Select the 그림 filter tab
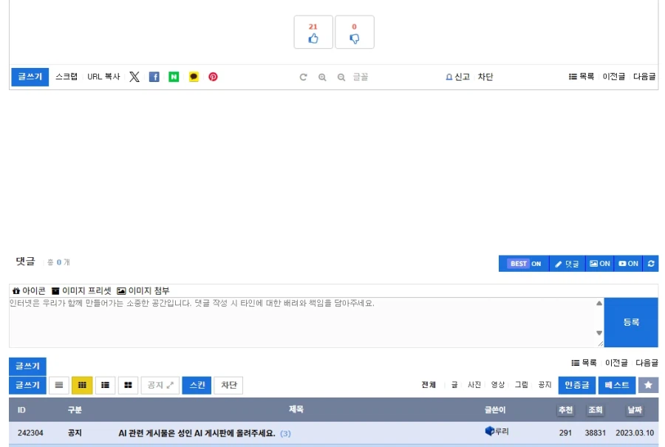This screenshot has height=447, width=665. (521, 385)
